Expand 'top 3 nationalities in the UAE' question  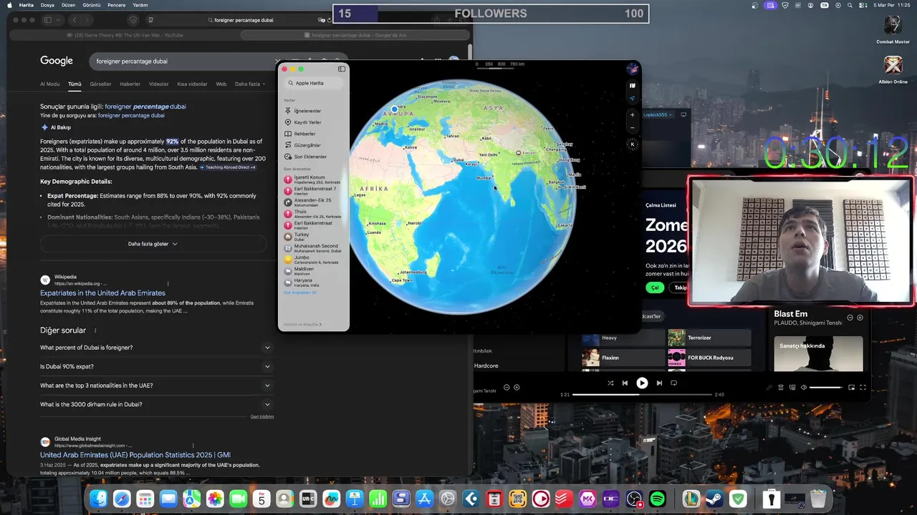(155, 386)
